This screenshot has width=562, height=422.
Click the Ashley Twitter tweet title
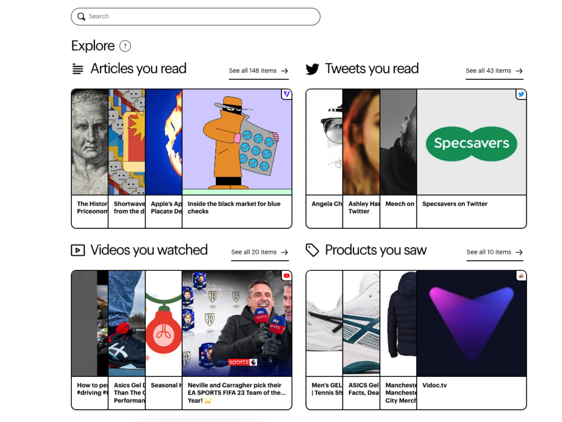coord(364,207)
